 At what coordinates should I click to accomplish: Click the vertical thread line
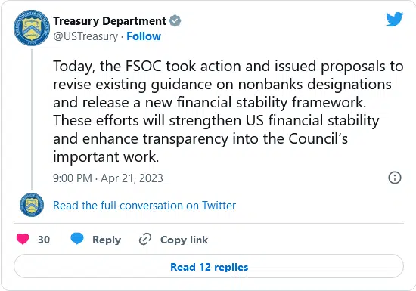(x=32, y=119)
